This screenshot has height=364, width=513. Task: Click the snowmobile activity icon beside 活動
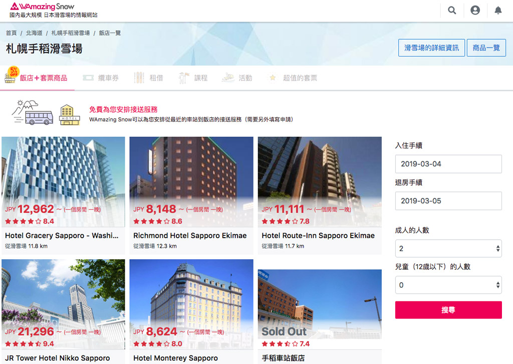pos(228,78)
